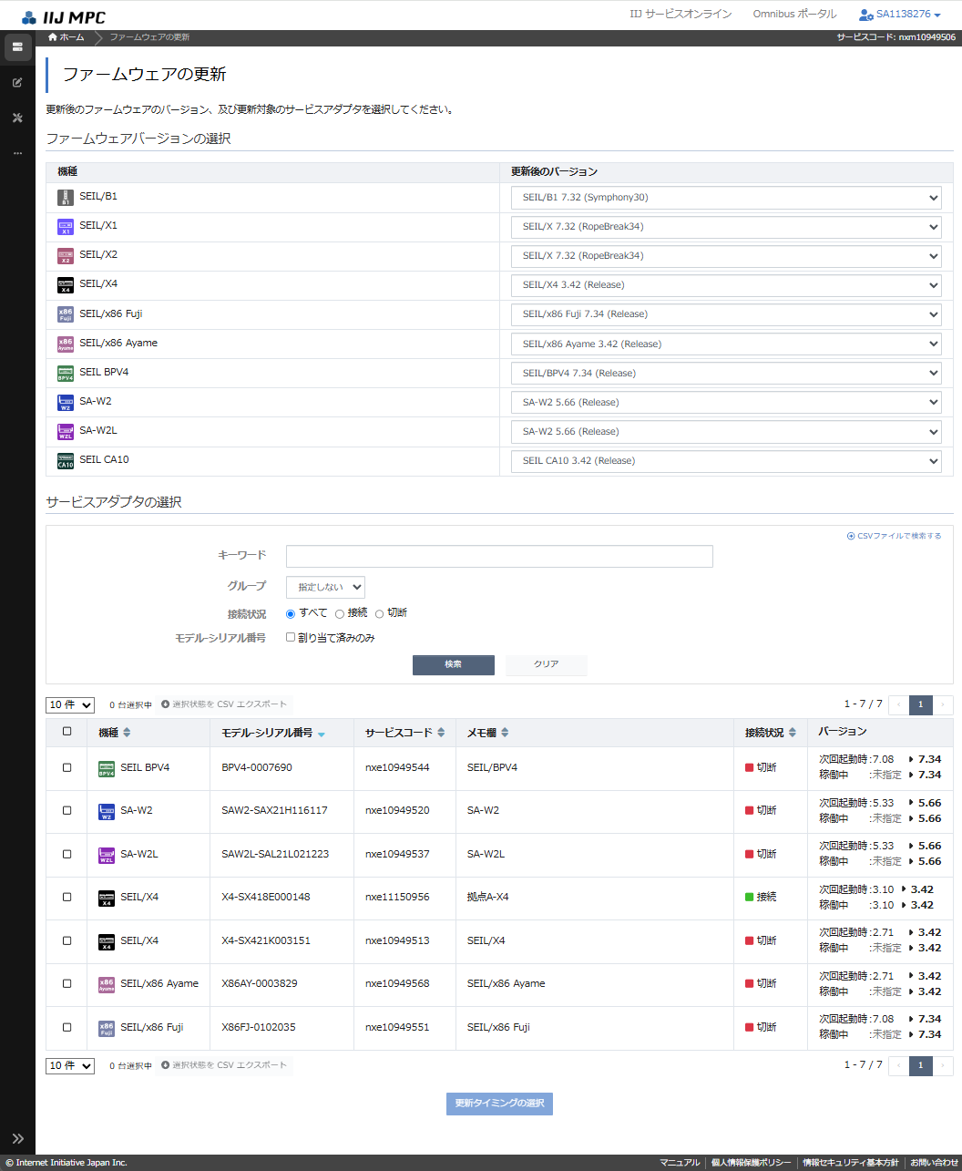Click the SEIL/x86 Ayame icon in firmware table
This screenshot has width=962, height=1171.
tap(66, 344)
